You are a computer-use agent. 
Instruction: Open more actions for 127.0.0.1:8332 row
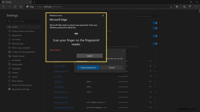pyautogui.click(x=155, y=66)
